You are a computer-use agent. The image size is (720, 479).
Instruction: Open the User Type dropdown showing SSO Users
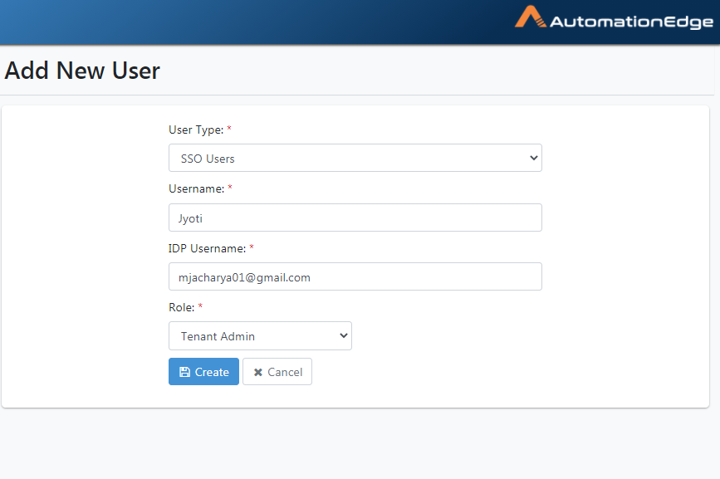[x=355, y=158]
